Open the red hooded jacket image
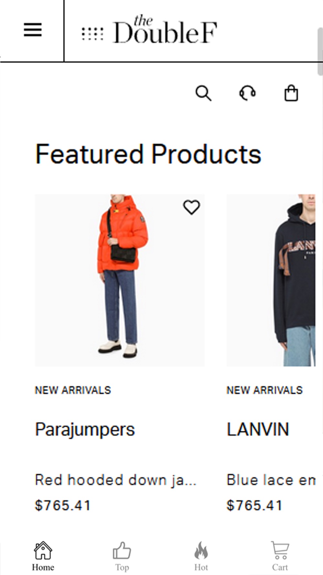The image size is (323, 575). click(x=120, y=280)
